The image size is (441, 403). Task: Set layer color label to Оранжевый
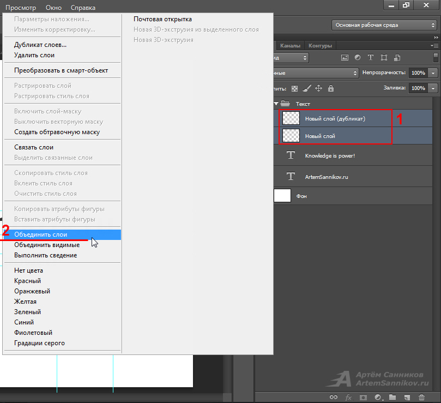point(62,291)
